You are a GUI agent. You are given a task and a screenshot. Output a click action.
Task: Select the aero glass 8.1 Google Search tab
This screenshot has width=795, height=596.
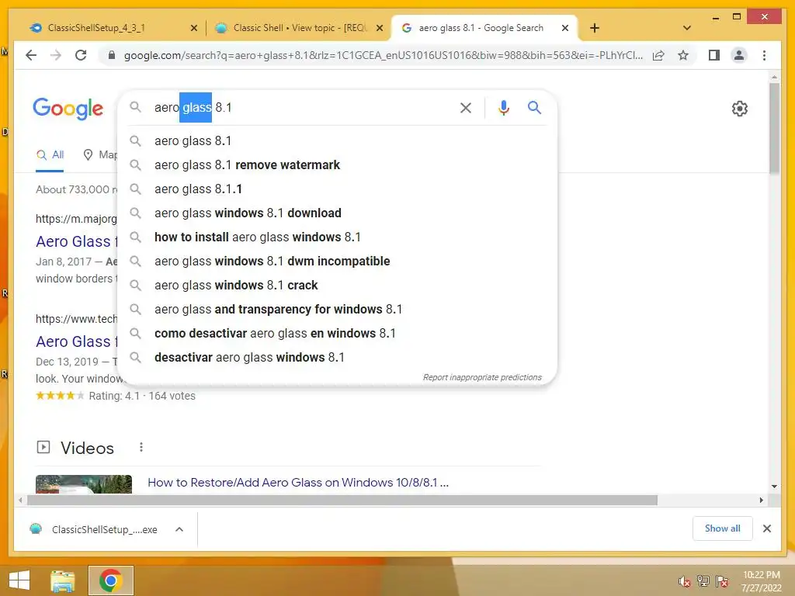click(484, 28)
